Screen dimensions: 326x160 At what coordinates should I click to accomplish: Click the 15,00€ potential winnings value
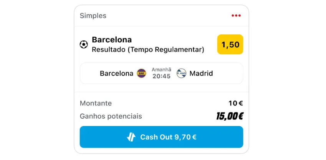click(x=230, y=116)
